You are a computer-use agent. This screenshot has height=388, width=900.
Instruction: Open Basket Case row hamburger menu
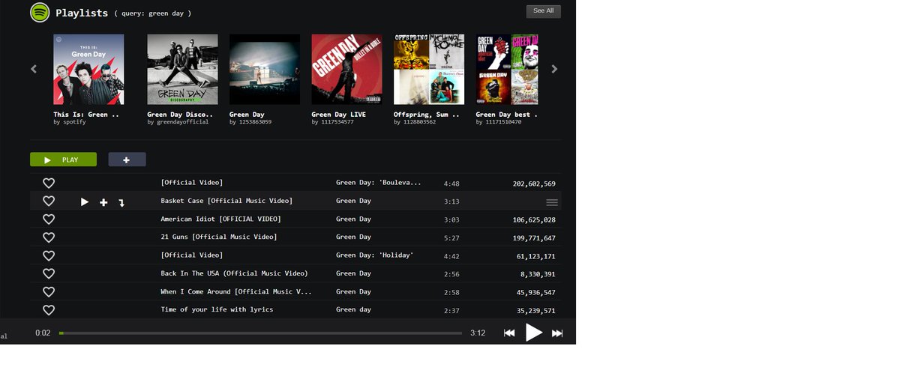(x=552, y=202)
